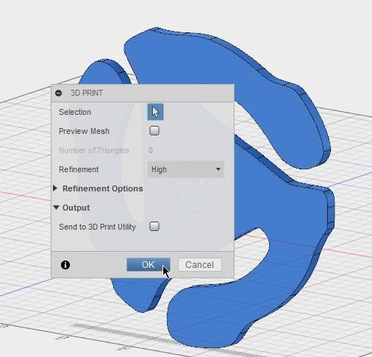Open the info help icon
372x357 pixels.
pyautogui.click(x=65, y=265)
